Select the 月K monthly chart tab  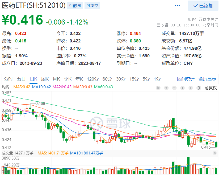pos(56,79)
